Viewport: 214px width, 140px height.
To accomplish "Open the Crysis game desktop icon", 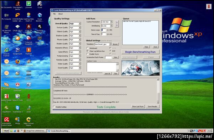I will coord(40,5).
